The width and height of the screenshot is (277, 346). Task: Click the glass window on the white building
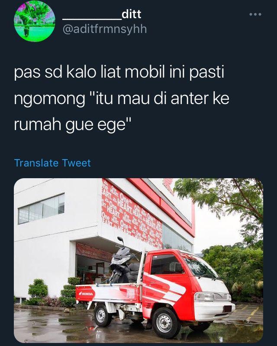pos(42,209)
